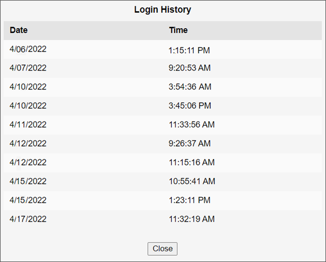Click the 4/15/2022 date beside 1:23:11 PM
The height and width of the screenshot is (262, 326).
[28, 200]
